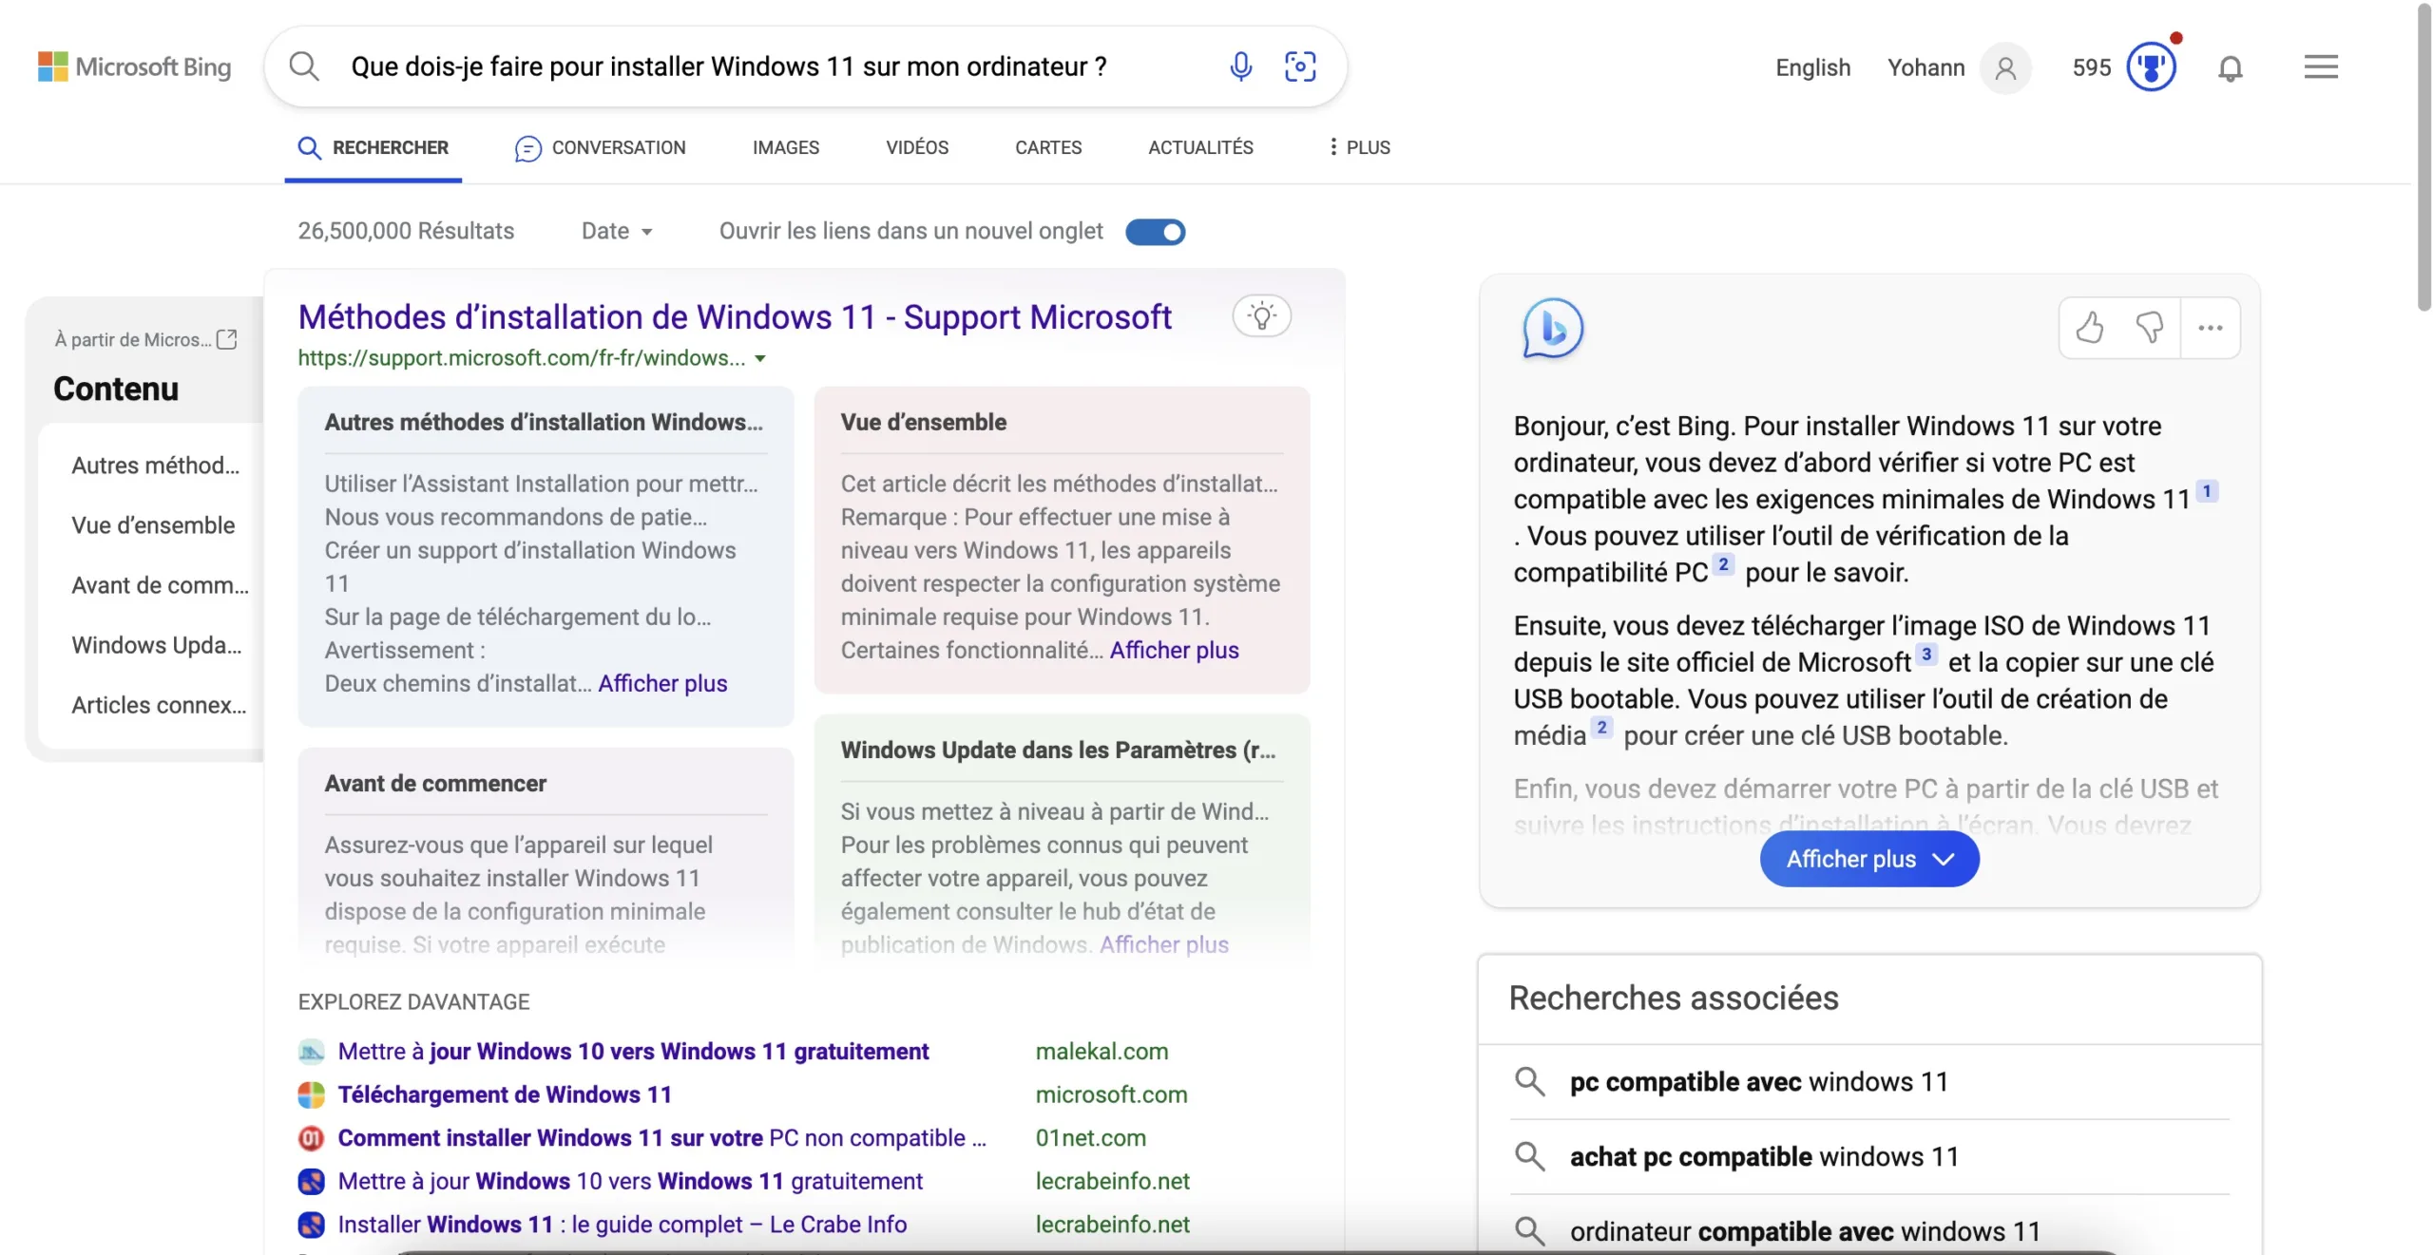The height and width of the screenshot is (1255, 2433).
Task: Expand the PLUS more tabs menu
Action: point(1358,147)
